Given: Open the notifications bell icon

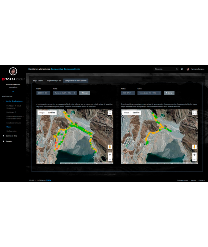Looking at the screenshot, I should pyautogui.click(x=182, y=69).
